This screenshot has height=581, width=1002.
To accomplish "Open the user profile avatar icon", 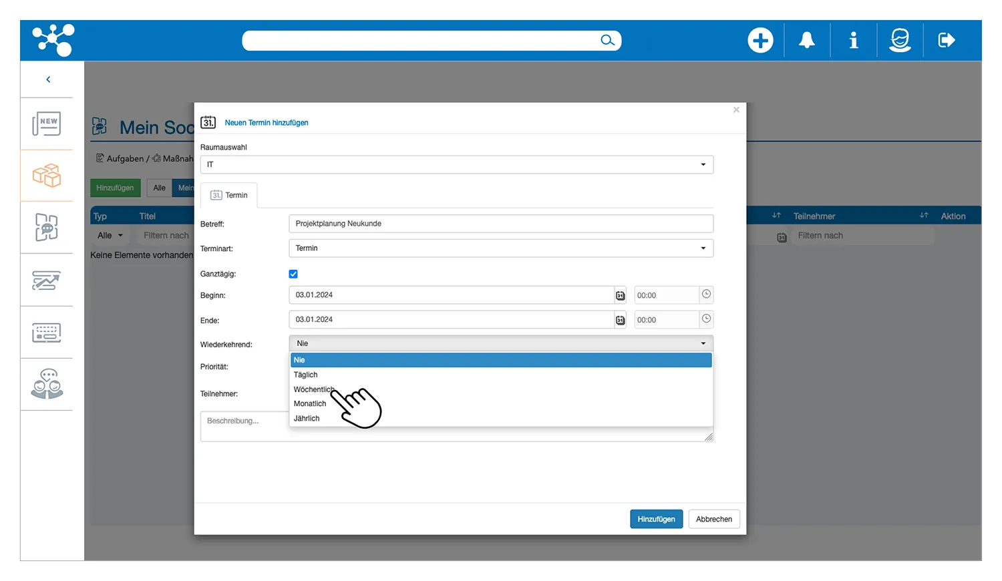I will pos(900,41).
